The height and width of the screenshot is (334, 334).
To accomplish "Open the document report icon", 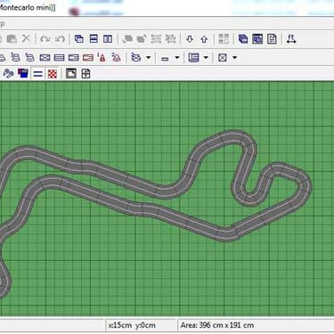I will point(272,39).
